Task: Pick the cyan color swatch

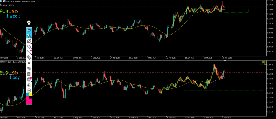Action: tap(28, 95)
